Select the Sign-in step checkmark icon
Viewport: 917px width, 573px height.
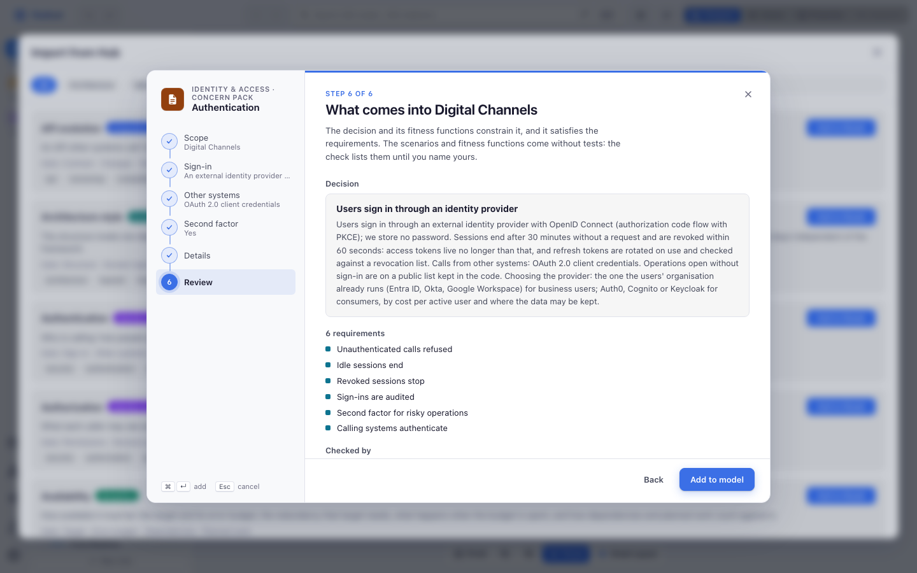point(169,170)
